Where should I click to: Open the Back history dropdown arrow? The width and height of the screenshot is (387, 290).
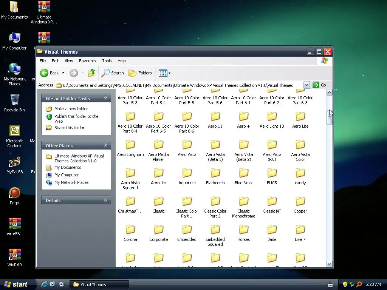click(63, 73)
